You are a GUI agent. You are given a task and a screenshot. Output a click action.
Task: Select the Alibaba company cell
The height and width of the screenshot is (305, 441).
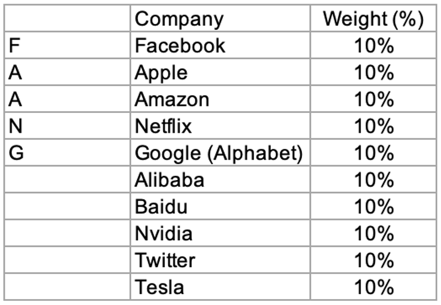click(x=170, y=179)
